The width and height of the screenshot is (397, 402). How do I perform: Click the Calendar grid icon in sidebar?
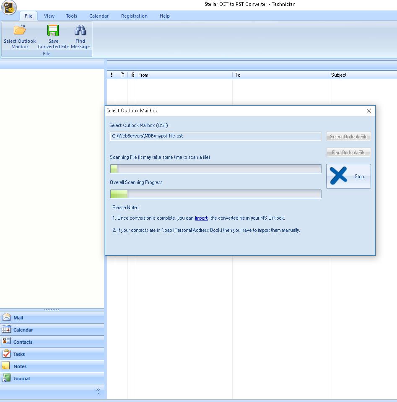6,329
